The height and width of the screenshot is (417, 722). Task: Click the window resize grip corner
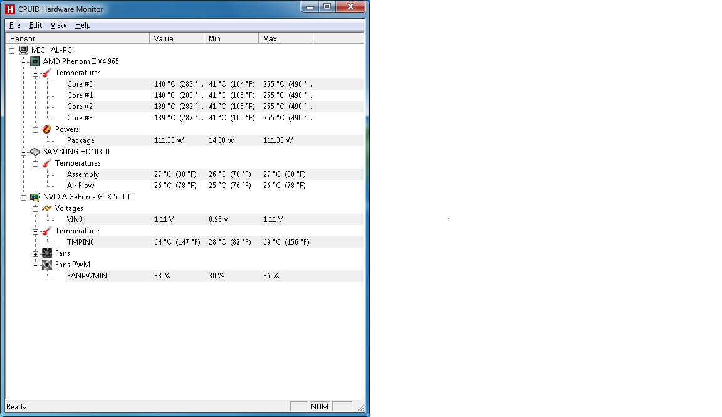(360, 408)
